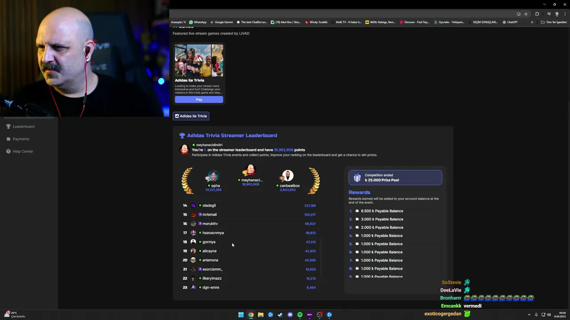Click the trophy icon beside the leaderboard title
The height and width of the screenshot is (320, 570).
182,136
